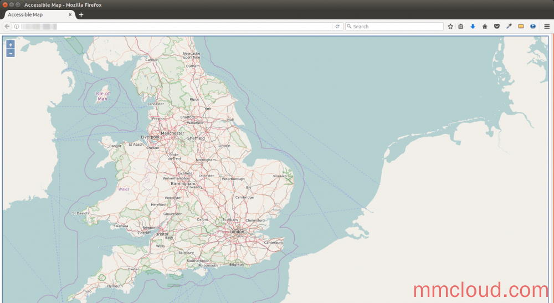The height and width of the screenshot is (303, 554).
Task: Click the blue globe extension icon
Action: [533, 27]
